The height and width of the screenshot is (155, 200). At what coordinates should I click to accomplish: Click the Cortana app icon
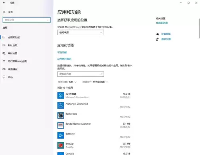[x=60, y=153]
